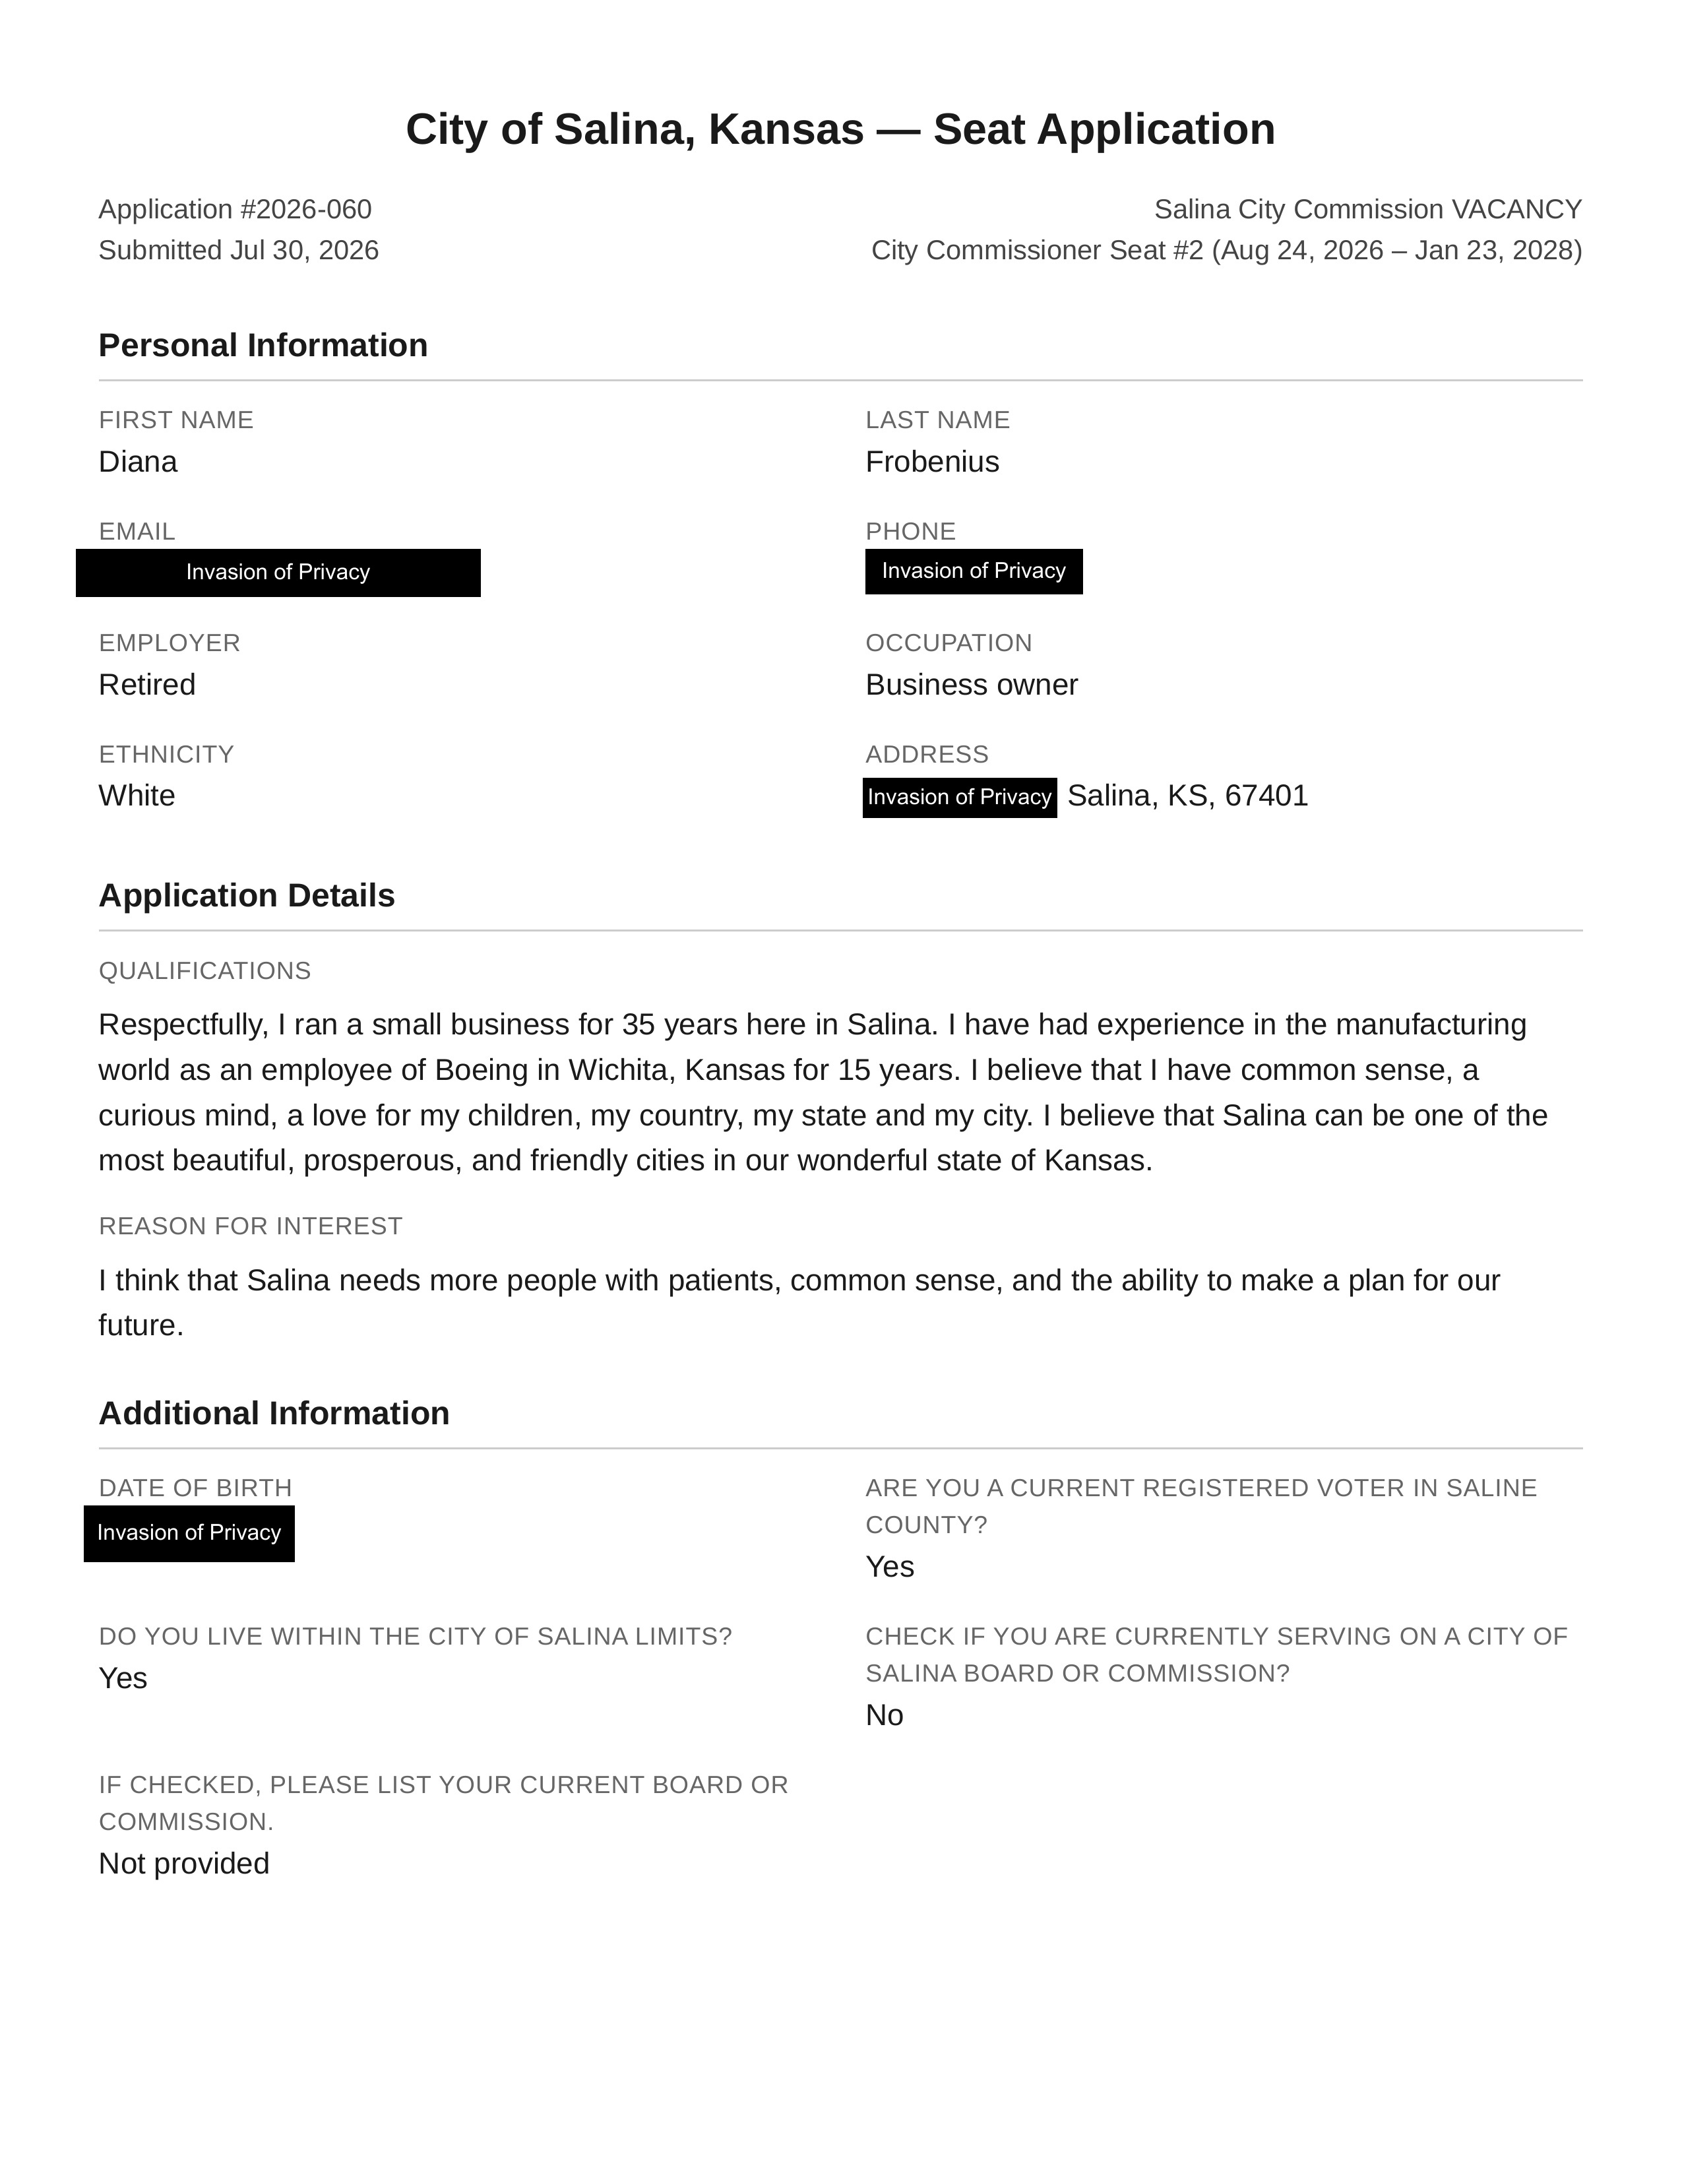The height and width of the screenshot is (2177, 1682).
Task: Click the Submitted Jul 30, 2026 date
Action: pyautogui.click(x=239, y=250)
